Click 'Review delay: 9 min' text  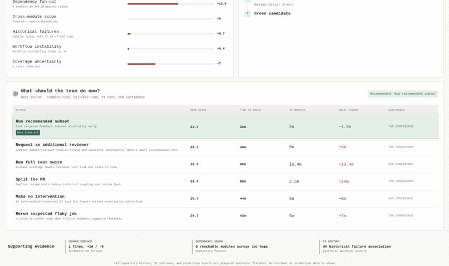click(x=273, y=4)
